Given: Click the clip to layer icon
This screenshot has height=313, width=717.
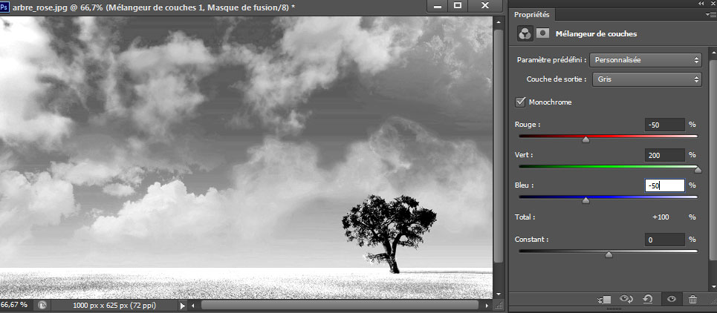Looking at the screenshot, I should [604, 299].
